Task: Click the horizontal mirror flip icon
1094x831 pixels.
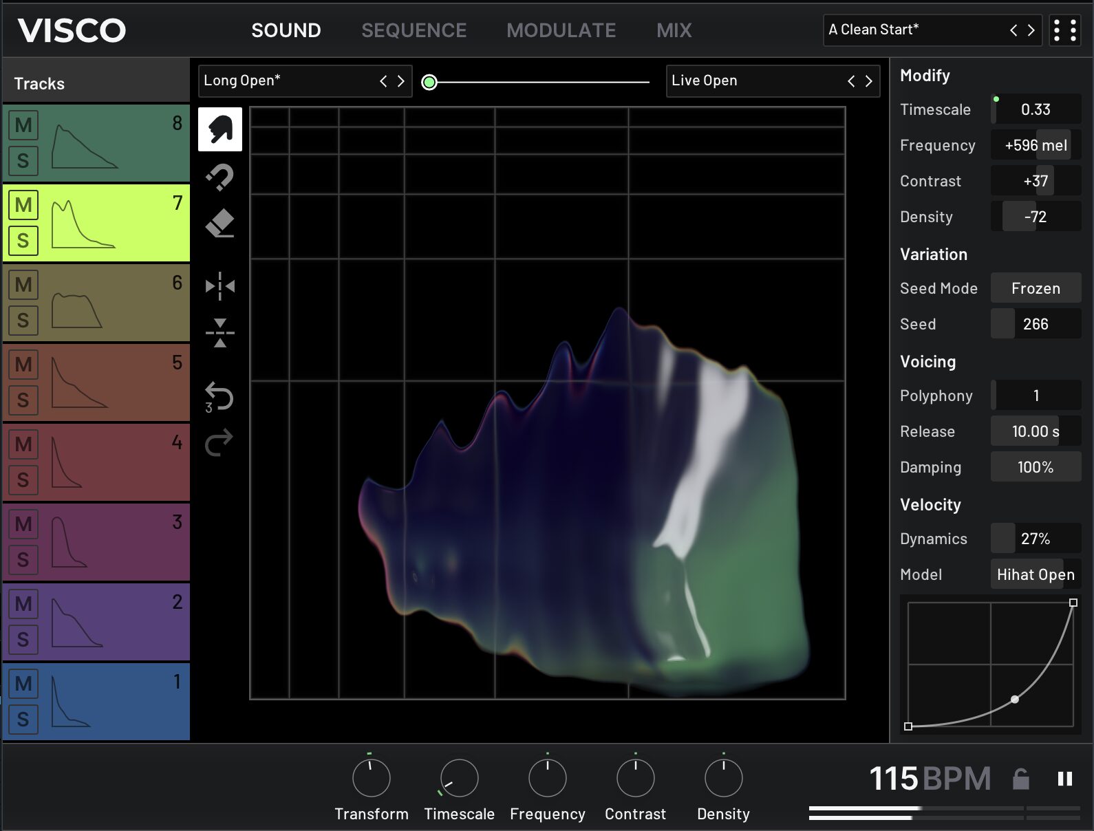Action: tap(220, 285)
